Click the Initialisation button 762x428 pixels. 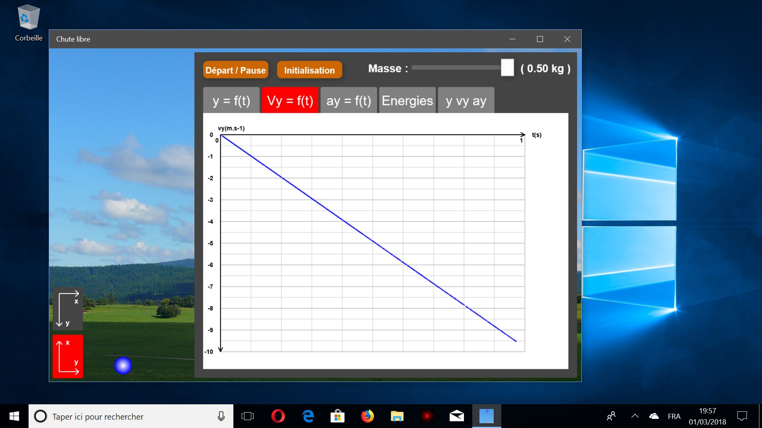pos(309,70)
